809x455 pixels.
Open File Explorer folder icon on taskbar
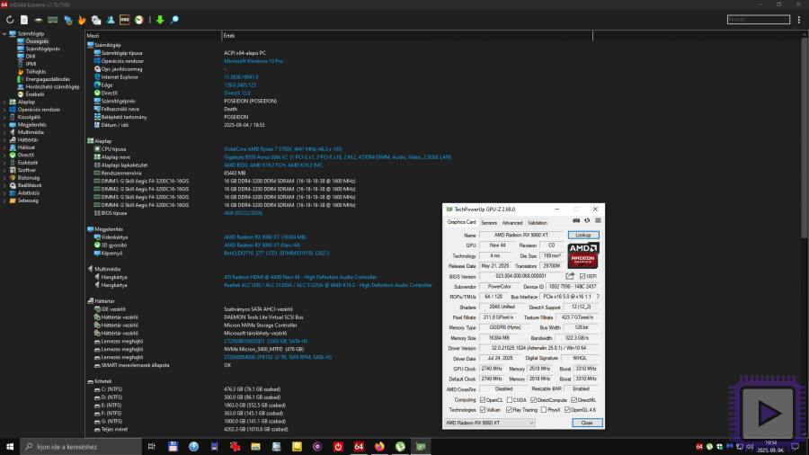pyautogui.click(x=255, y=446)
